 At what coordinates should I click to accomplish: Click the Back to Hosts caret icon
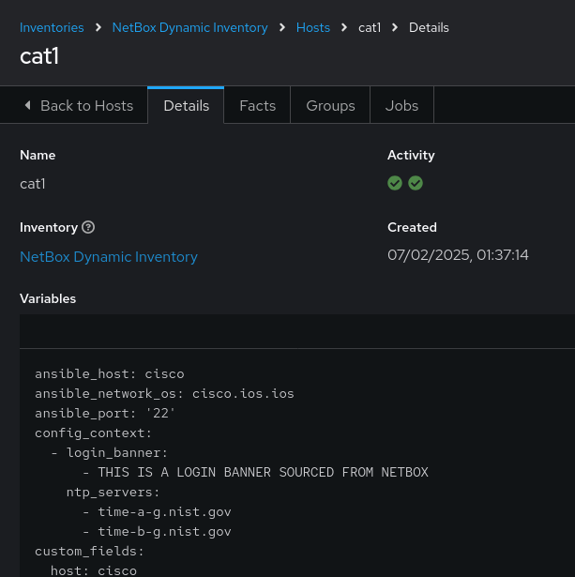27,106
